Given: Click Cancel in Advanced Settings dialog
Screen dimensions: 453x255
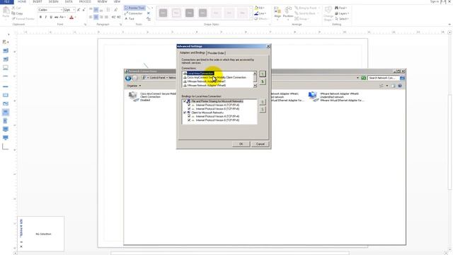Looking at the screenshot, I should [x=260, y=144].
